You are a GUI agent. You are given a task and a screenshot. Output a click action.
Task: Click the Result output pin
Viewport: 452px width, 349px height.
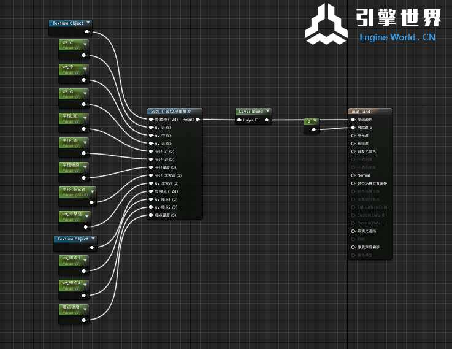(x=197, y=120)
